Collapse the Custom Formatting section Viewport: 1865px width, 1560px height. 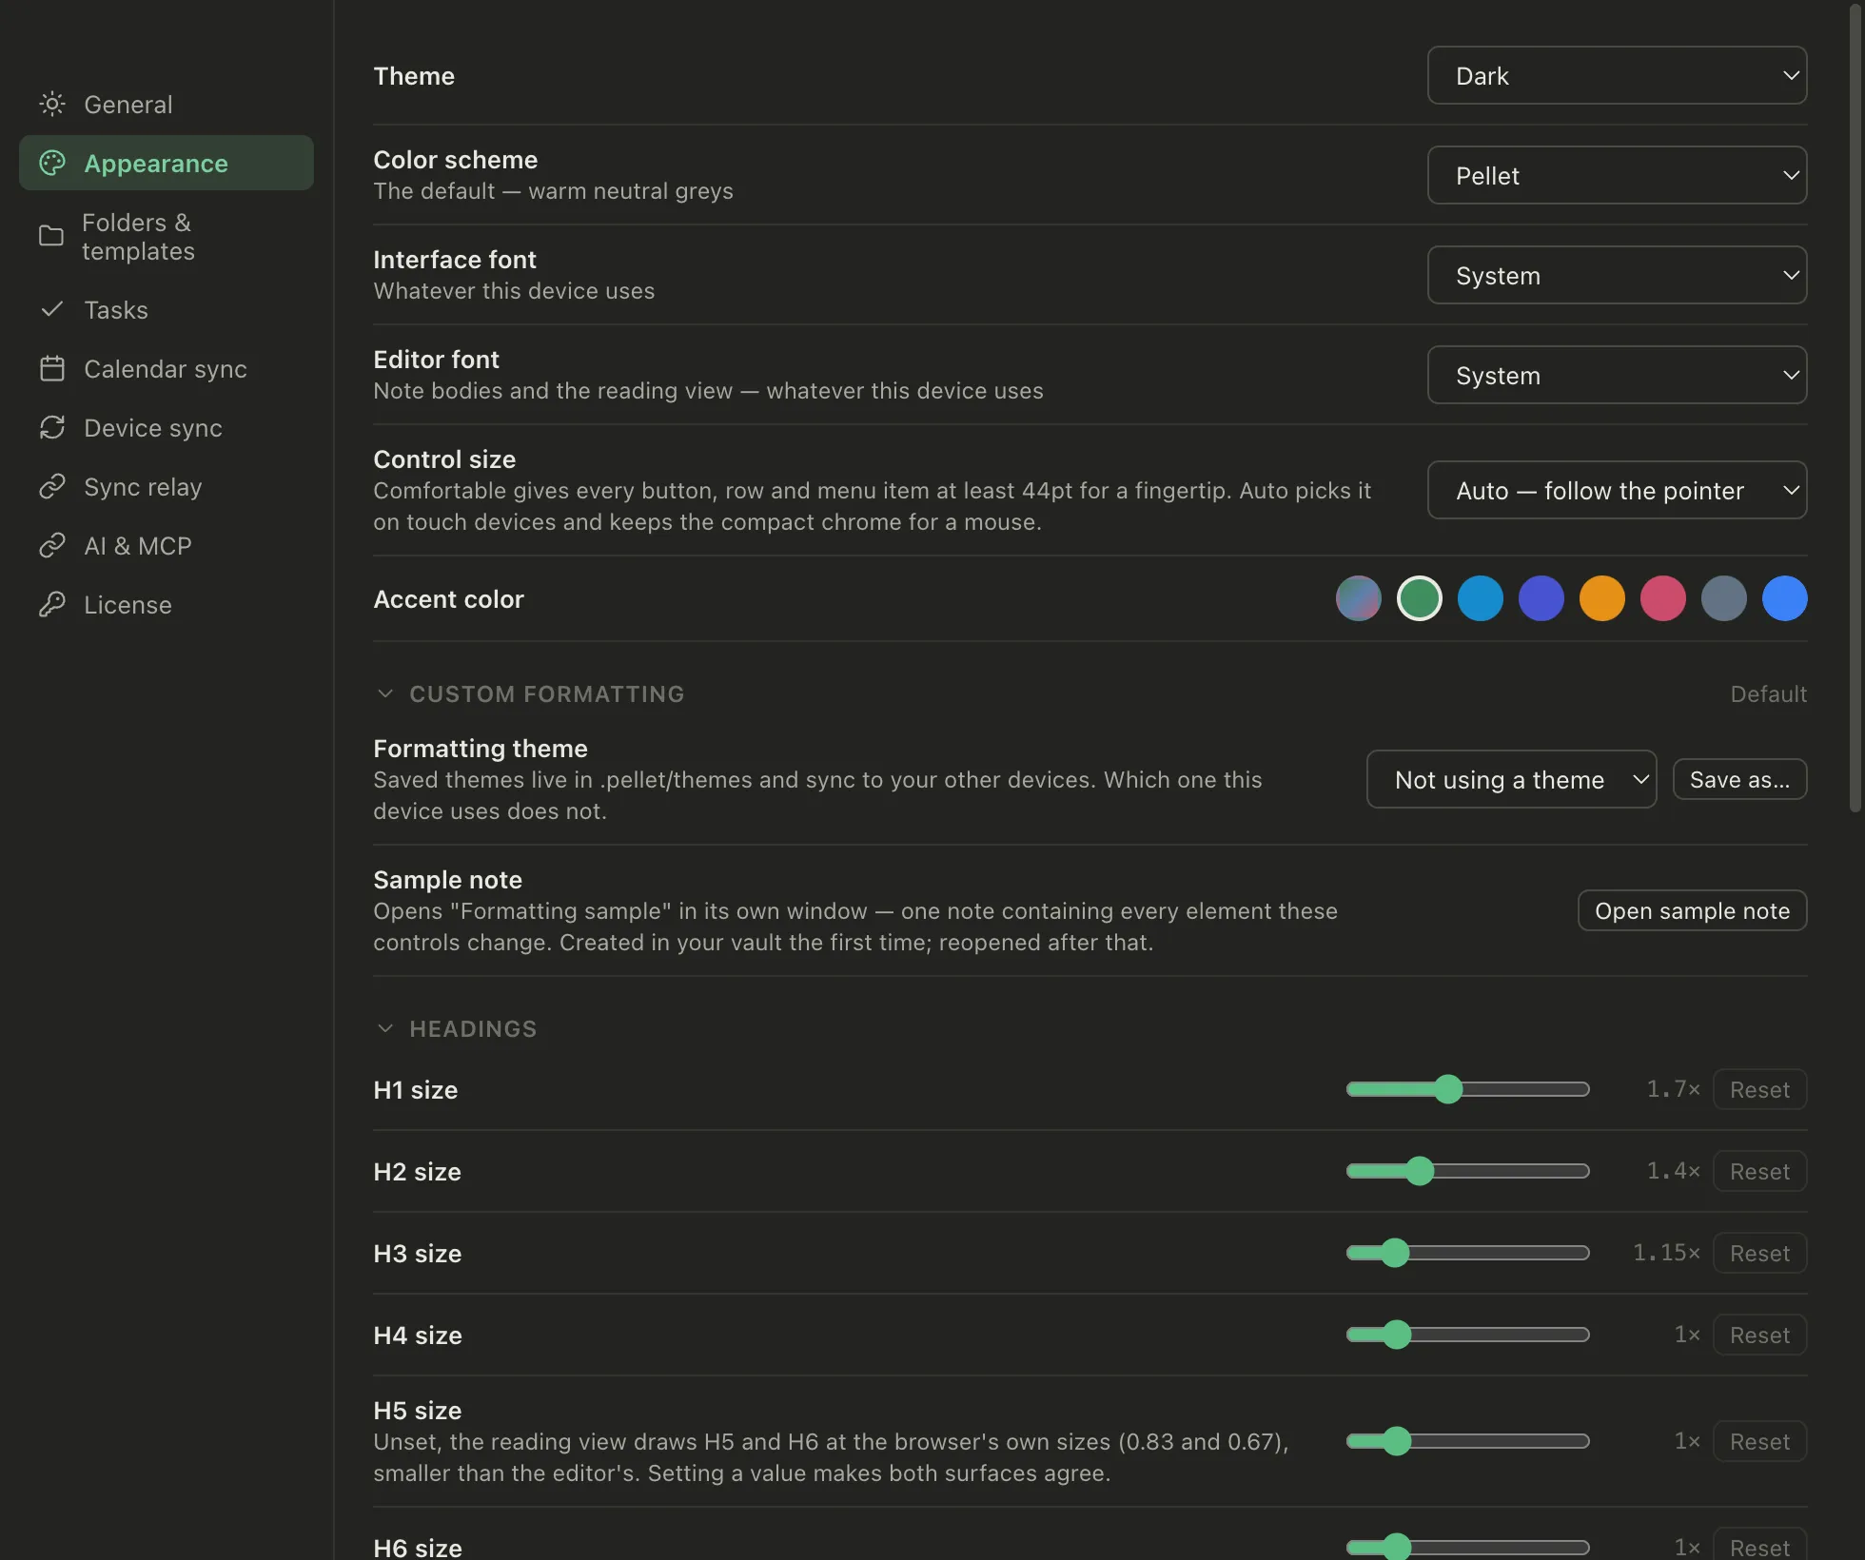click(385, 693)
